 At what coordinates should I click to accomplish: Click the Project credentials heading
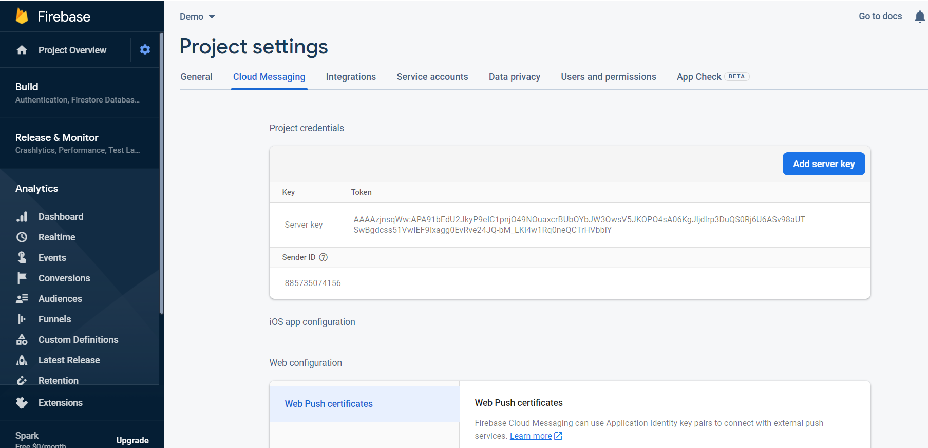307,128
